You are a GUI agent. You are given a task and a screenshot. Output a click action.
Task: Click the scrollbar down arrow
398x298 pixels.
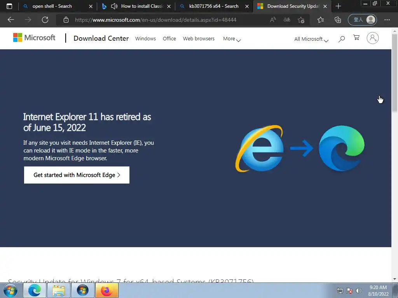[x=395, y=279]
